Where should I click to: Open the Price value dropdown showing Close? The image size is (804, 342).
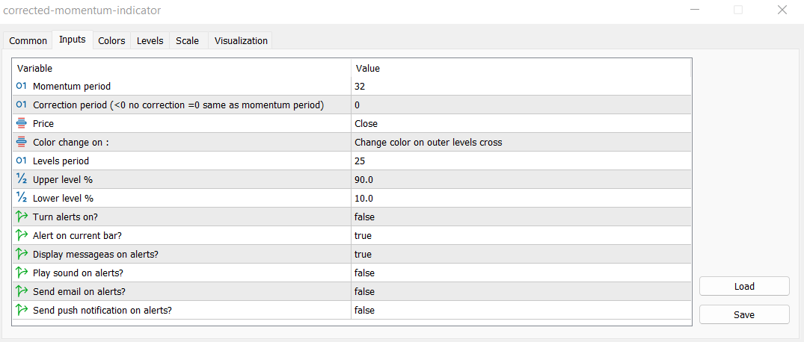521,124
